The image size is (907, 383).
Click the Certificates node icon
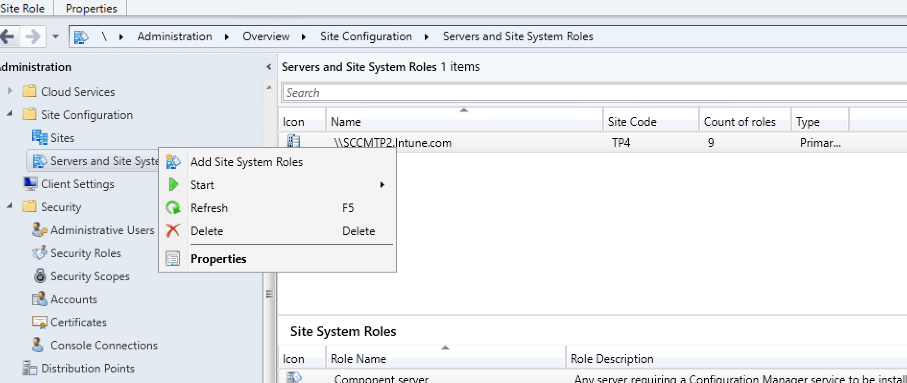(39, 322)
